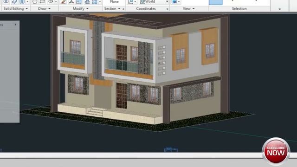Viewport: 297px width, 167px height.
Task: Select the blue square Modify icon
Action: [x=79, y=2]
